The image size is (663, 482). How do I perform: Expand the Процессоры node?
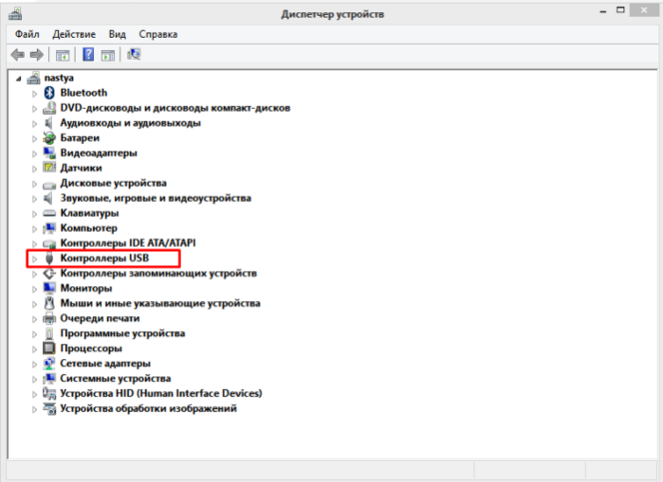35,349
